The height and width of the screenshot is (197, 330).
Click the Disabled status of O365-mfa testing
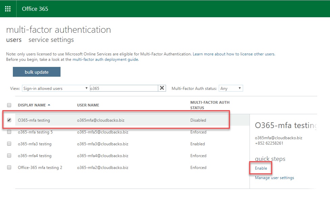[198, 120]
